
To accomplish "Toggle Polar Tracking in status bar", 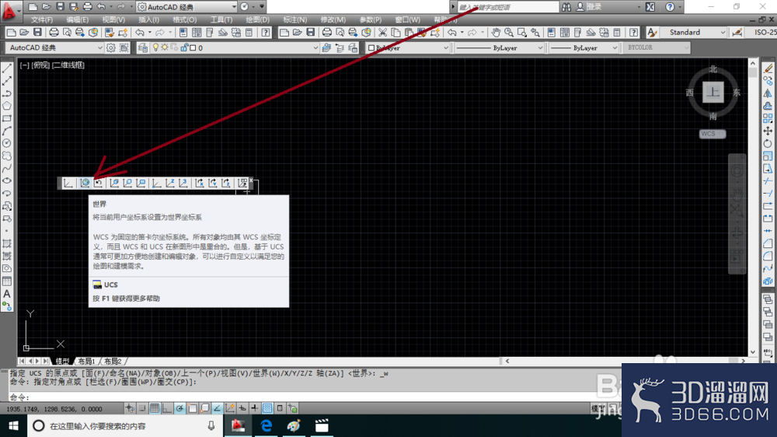I will pos(180,408).
